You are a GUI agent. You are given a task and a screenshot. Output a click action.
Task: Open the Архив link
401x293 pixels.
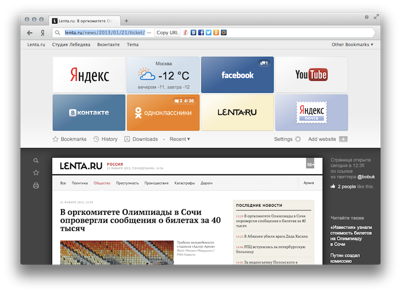pos(309,183)
